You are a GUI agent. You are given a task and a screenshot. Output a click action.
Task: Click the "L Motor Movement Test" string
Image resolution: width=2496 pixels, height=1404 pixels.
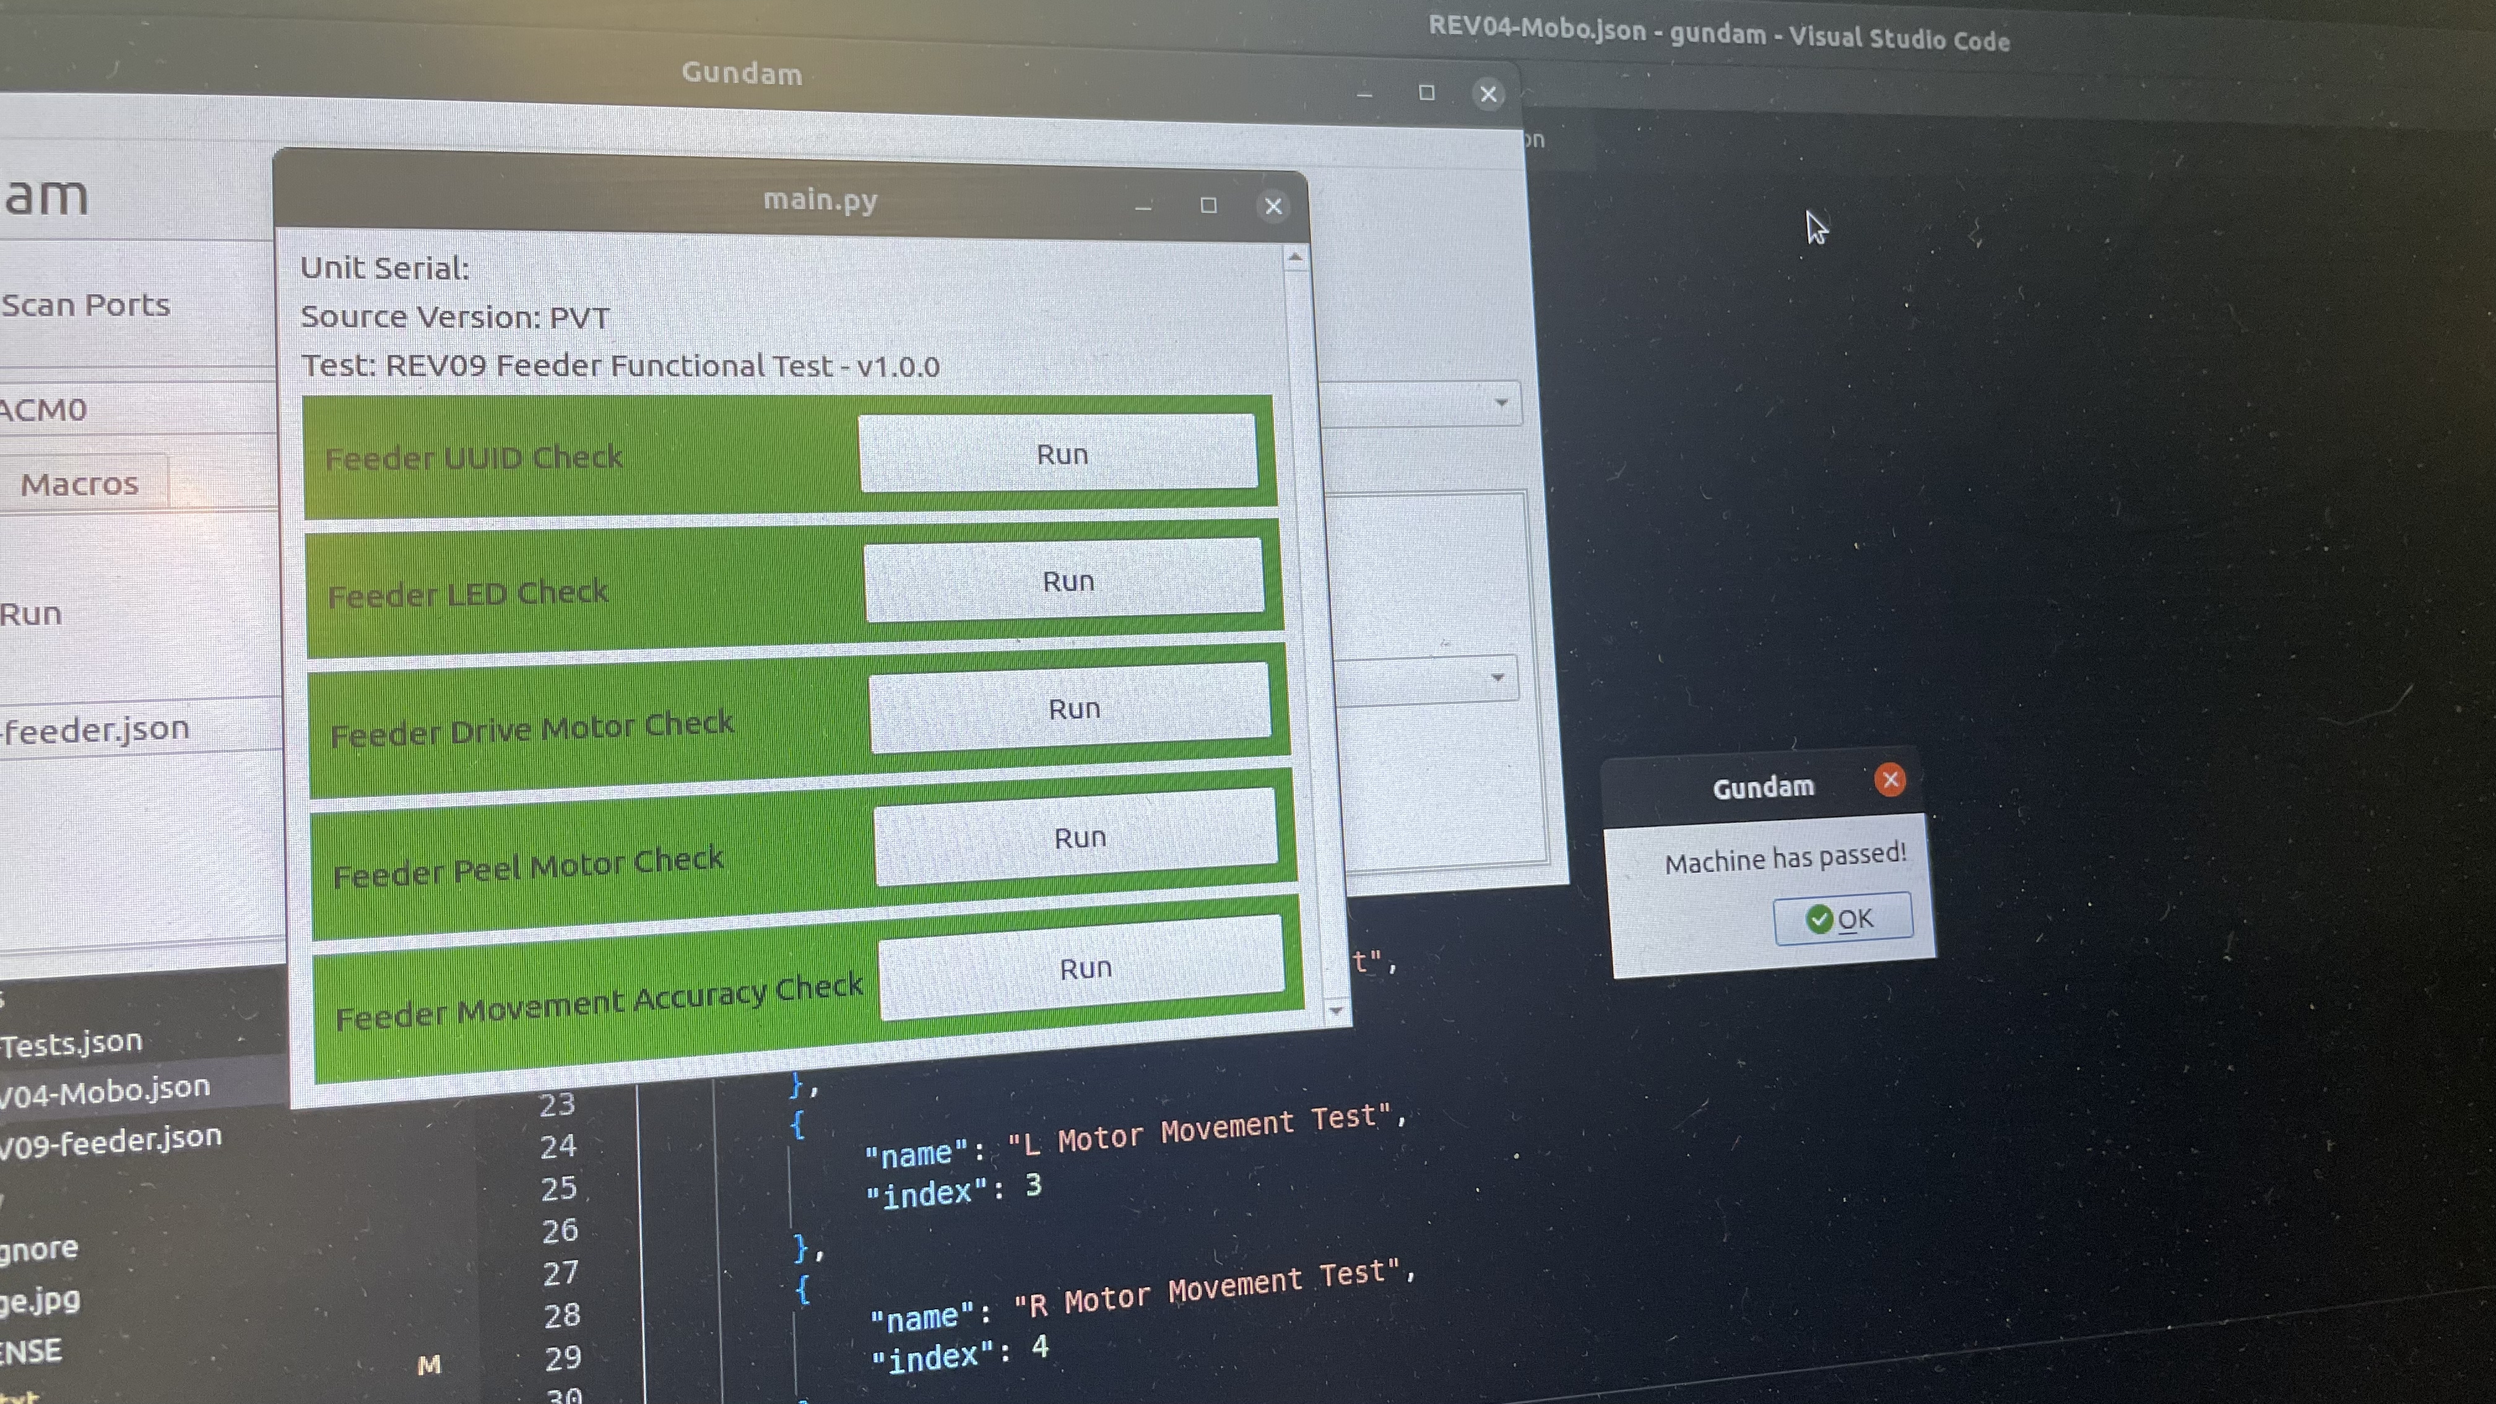point(1200,1130)
